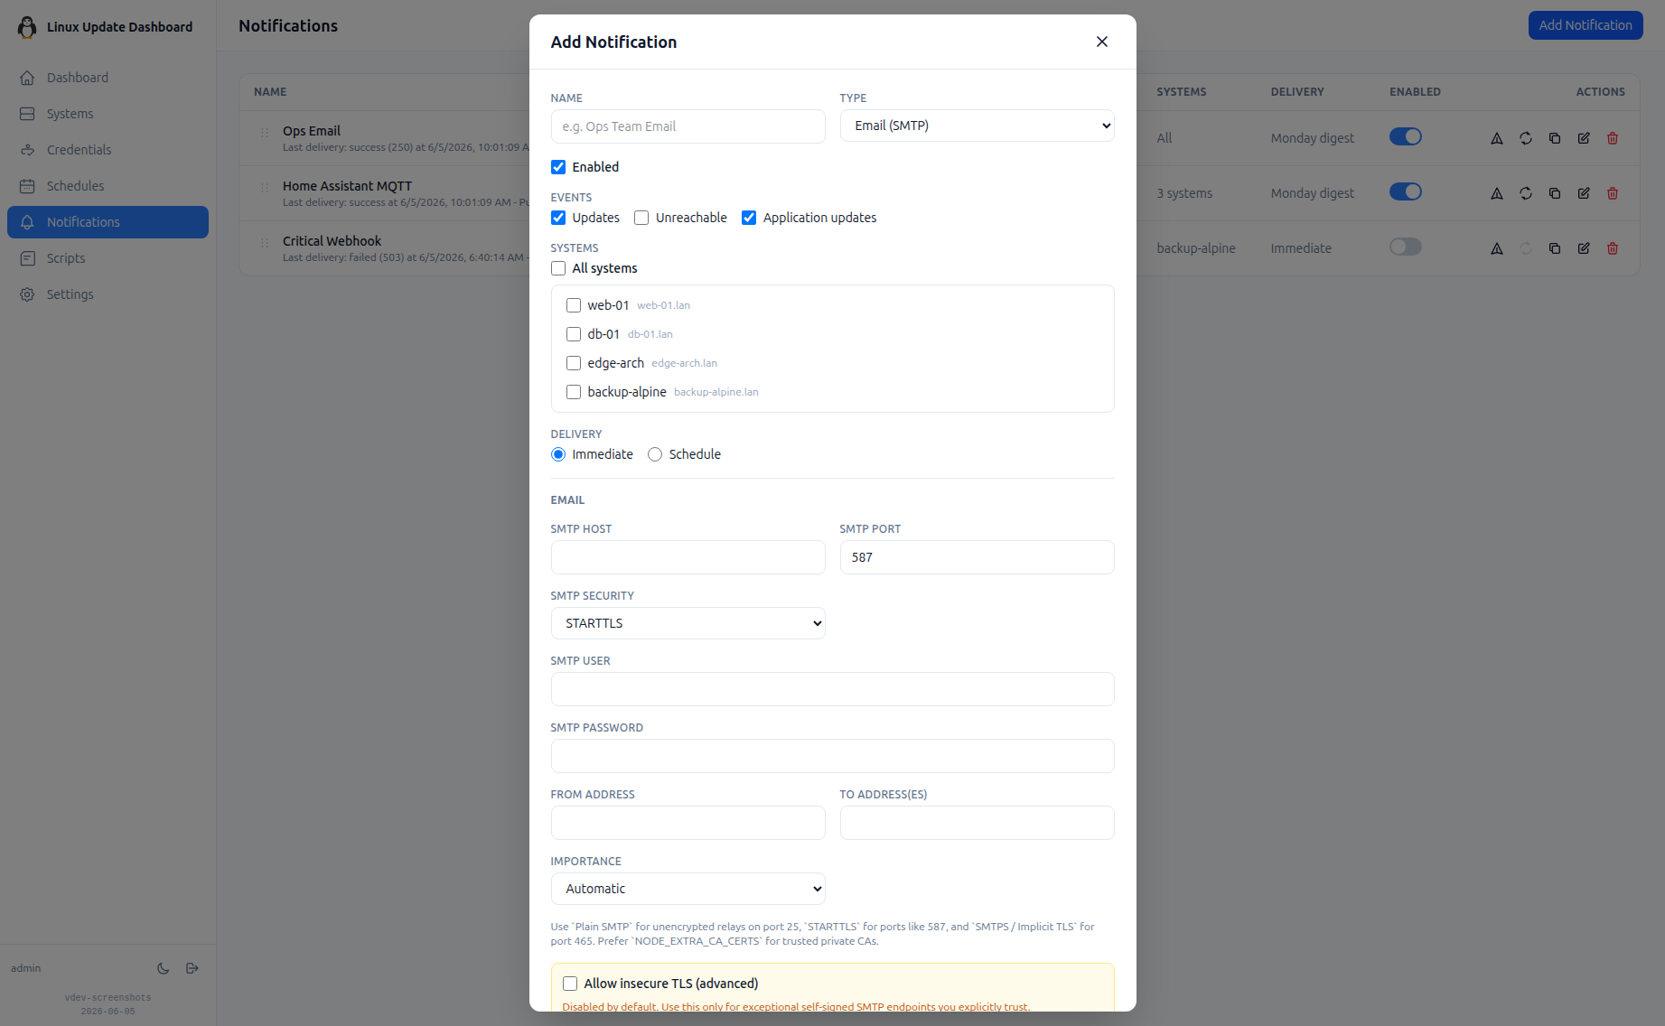
Task: Select the edge-arch system checkbox
Action: tap(574, 363)
